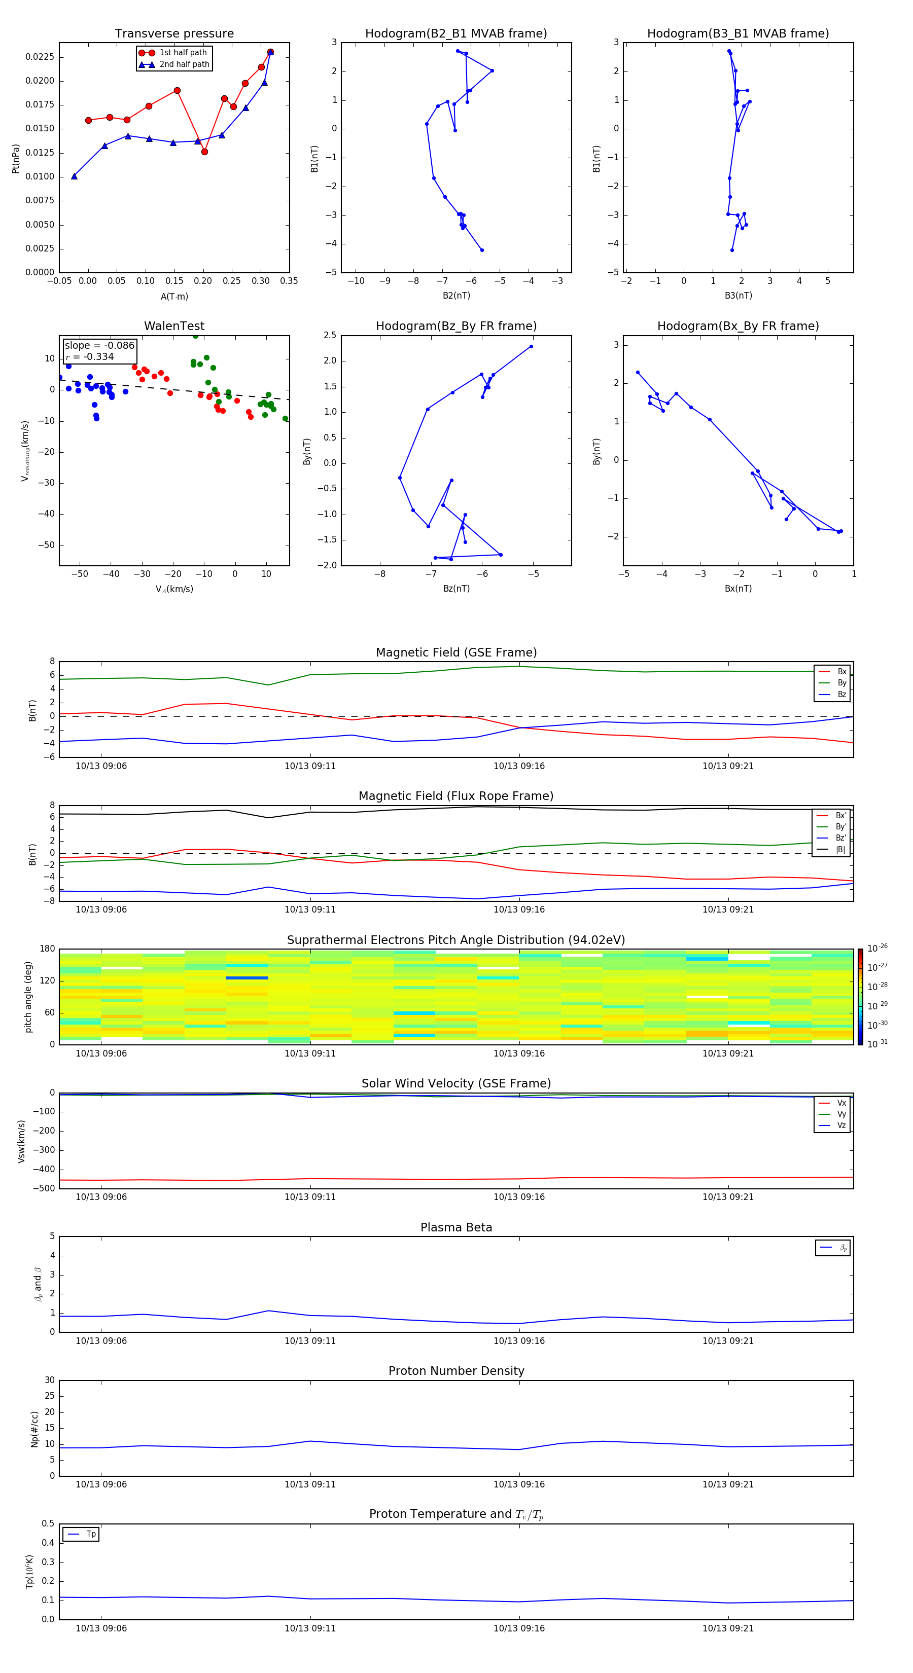Select the beta_p legend entry

833,1248
